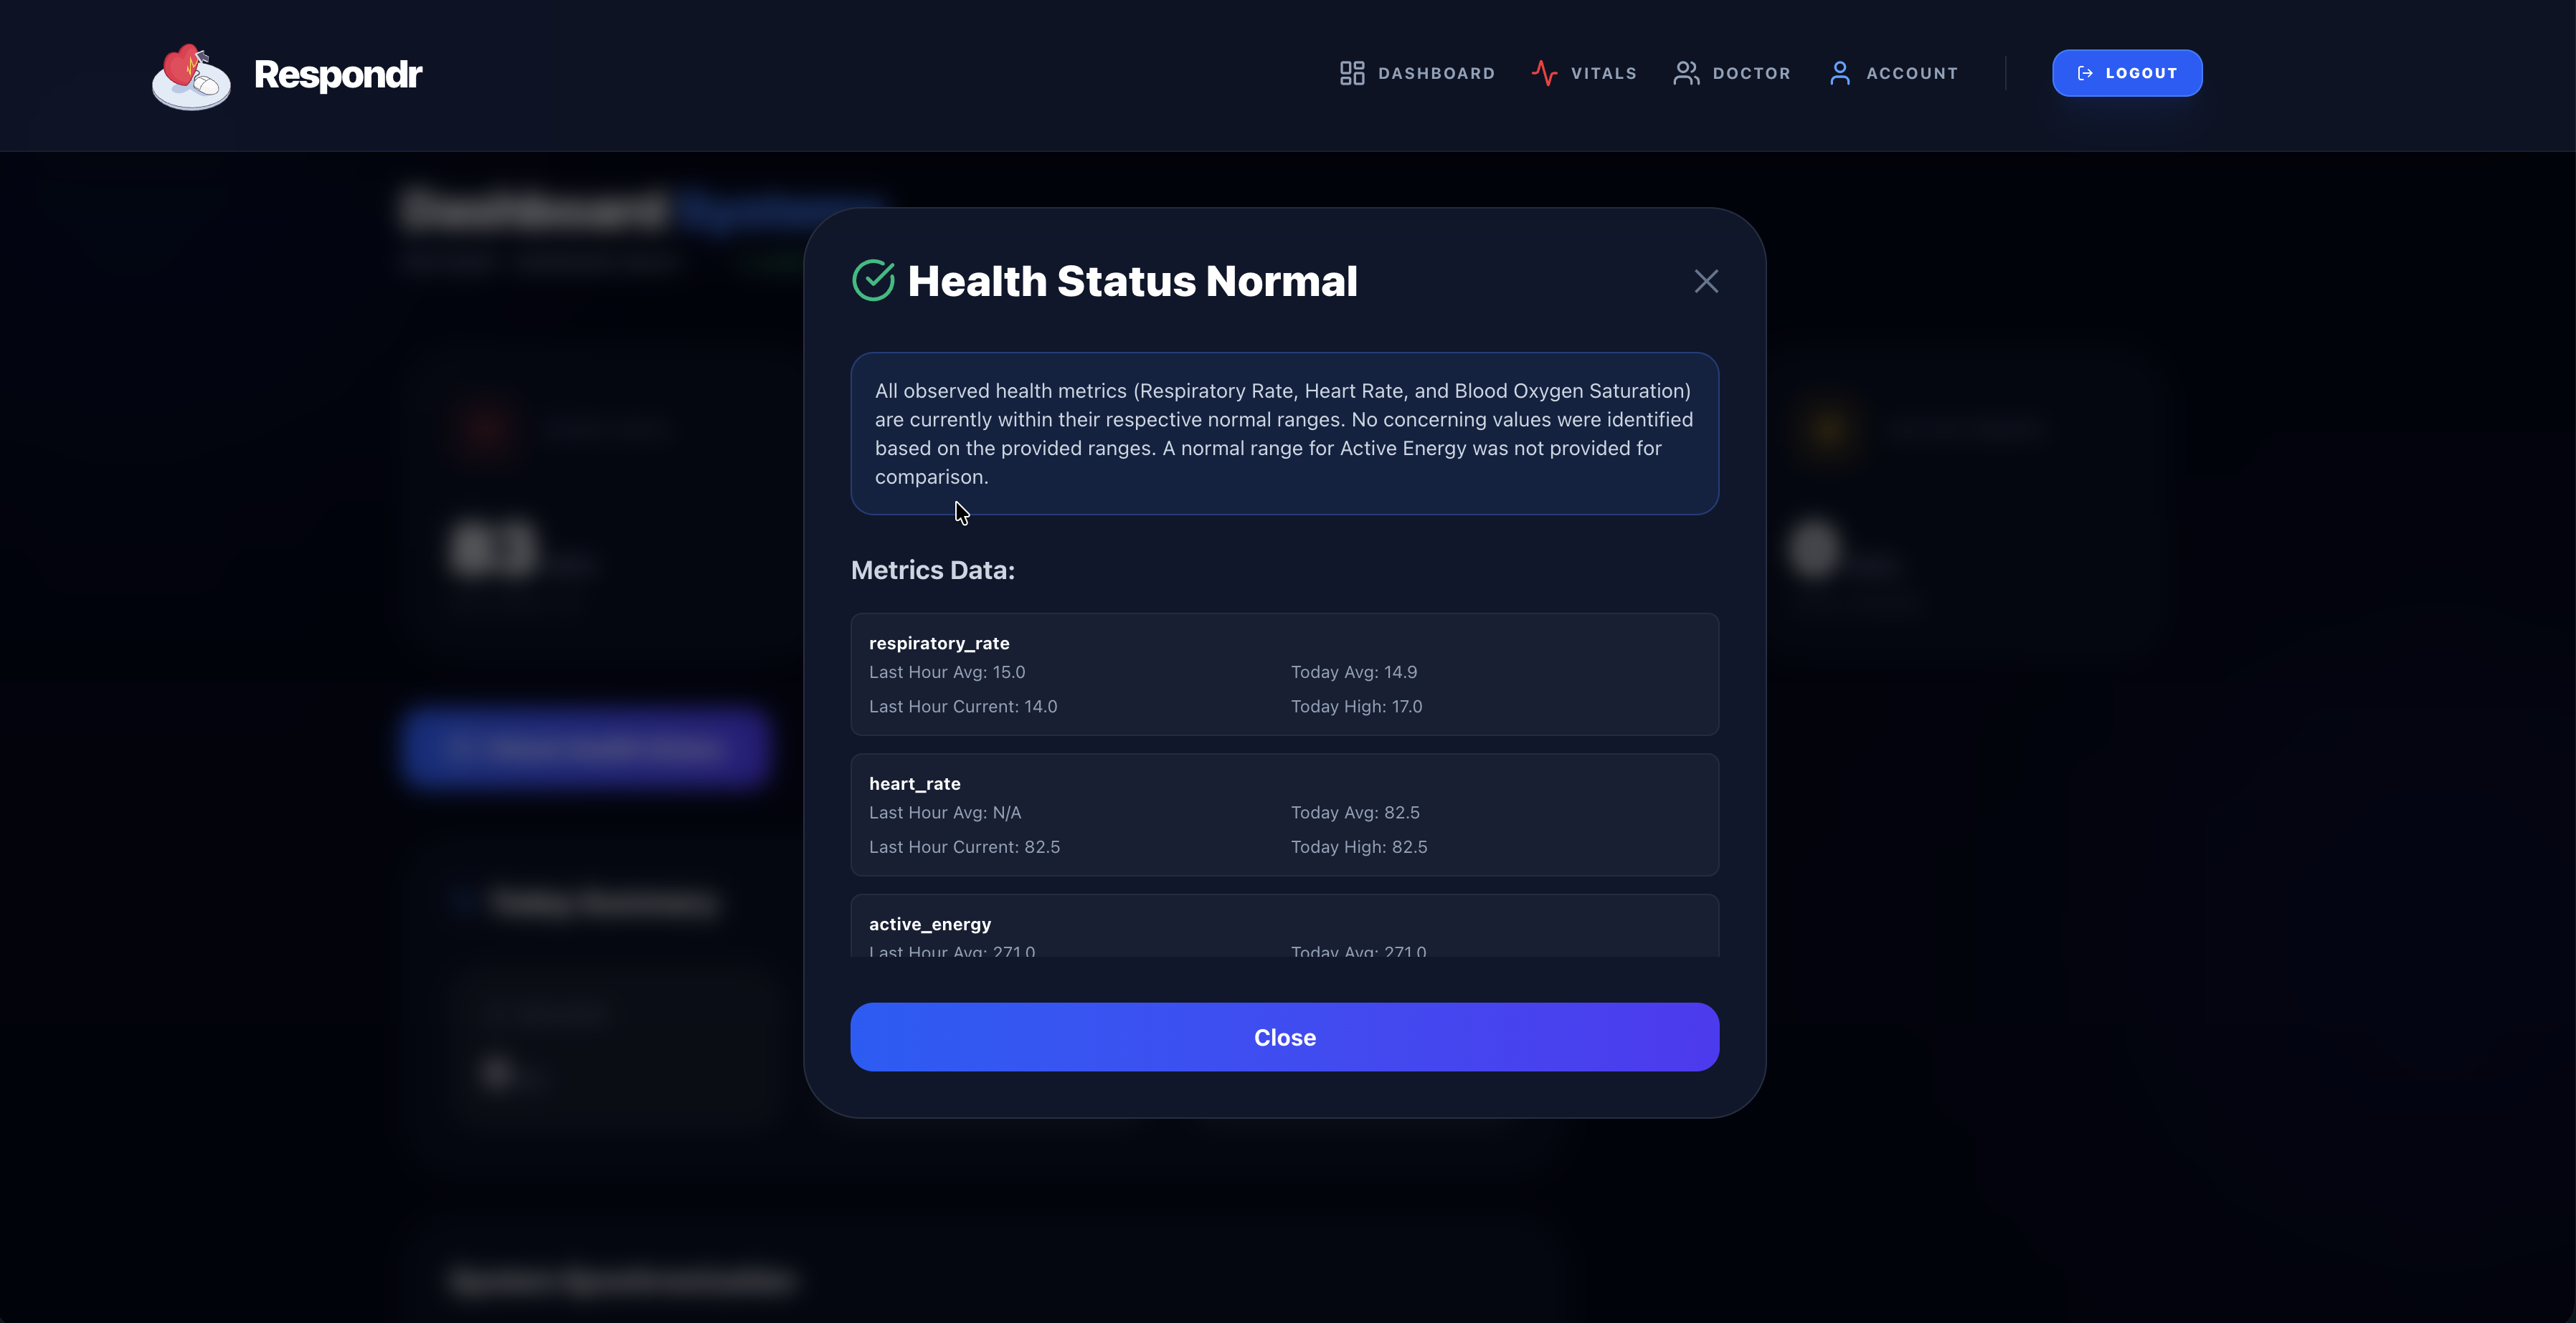The image size is (2576, 1323).
Task: Open the Account nav item
Action: tap(1911, 73)
